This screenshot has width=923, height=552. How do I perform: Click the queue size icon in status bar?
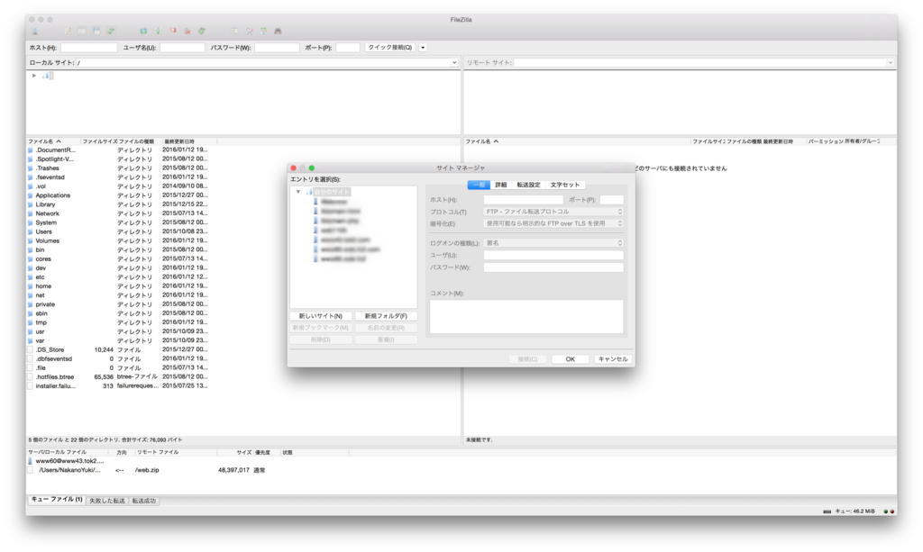pos(827,511)
